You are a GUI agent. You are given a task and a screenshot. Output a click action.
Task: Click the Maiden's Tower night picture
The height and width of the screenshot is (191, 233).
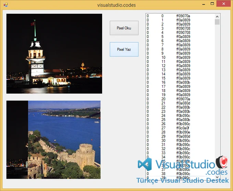click(x=54, y=54)
